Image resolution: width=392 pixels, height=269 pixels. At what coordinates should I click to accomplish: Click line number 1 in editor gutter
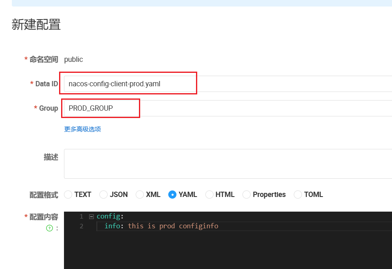tap(81, 217)
